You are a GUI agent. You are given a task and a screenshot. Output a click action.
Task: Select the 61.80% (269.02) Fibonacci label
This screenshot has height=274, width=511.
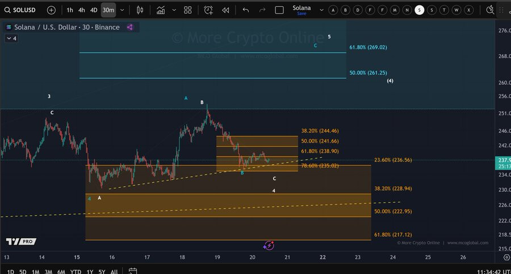[x=368, y=47]
